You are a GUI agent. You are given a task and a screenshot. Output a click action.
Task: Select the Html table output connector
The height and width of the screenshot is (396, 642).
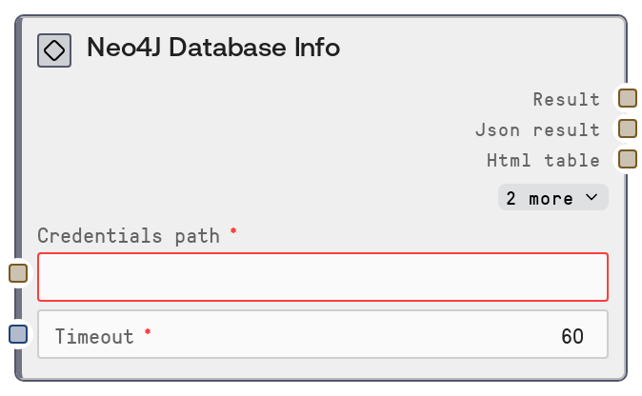coord(627,159)
